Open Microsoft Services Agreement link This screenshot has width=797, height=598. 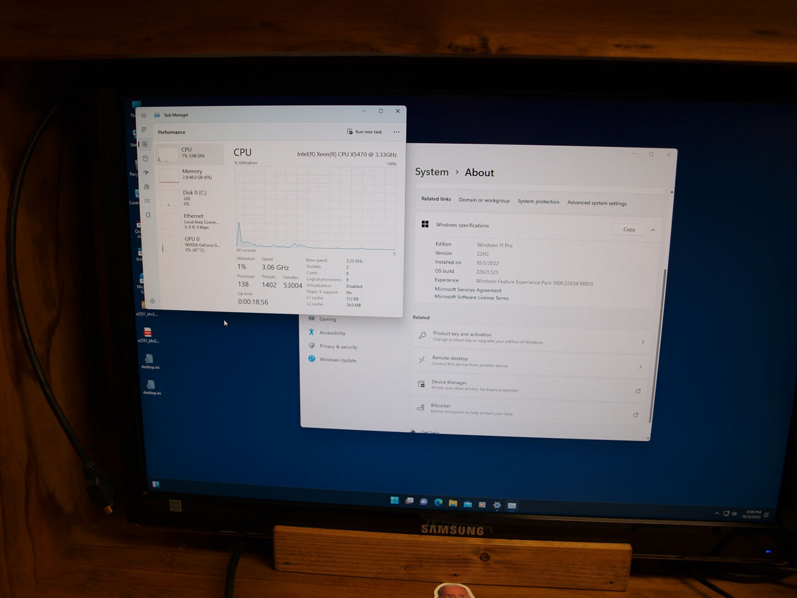pyautogui.click(x=468, y=290)
